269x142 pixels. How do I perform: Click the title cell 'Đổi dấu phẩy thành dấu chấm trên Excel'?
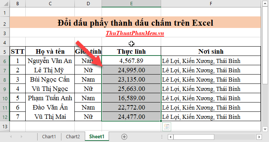[x=135, y=22]
